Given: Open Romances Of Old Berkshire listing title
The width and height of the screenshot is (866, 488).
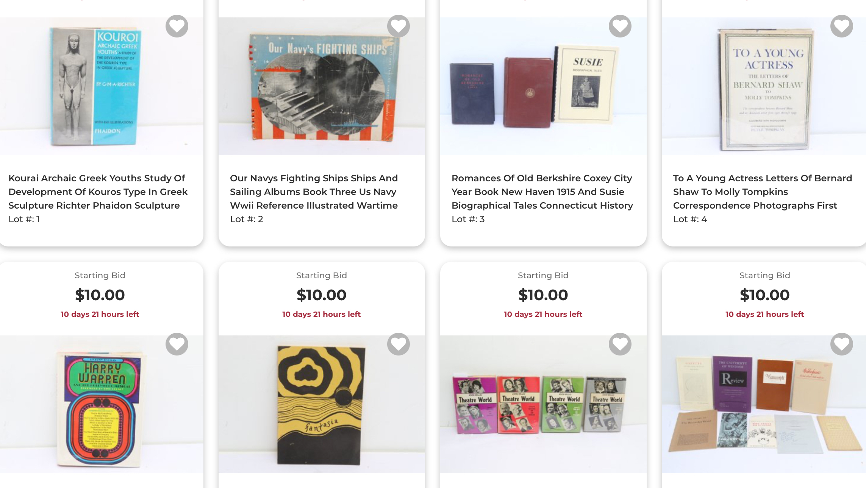Looking at the screenshot, I should [x=542, y=192].
